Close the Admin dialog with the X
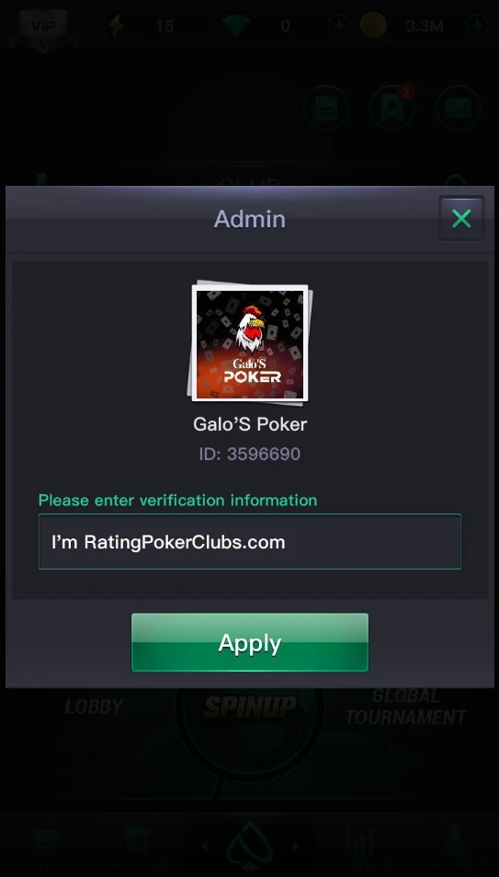Viewport: 499px width, 877px height. [x=461, y=219]
